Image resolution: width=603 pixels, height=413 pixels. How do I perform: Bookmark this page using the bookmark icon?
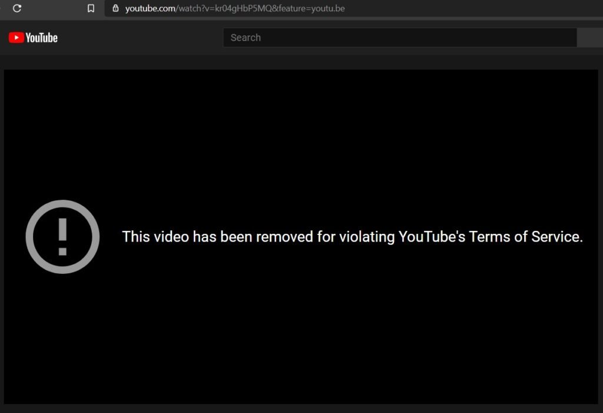click(x=91, y=8)
